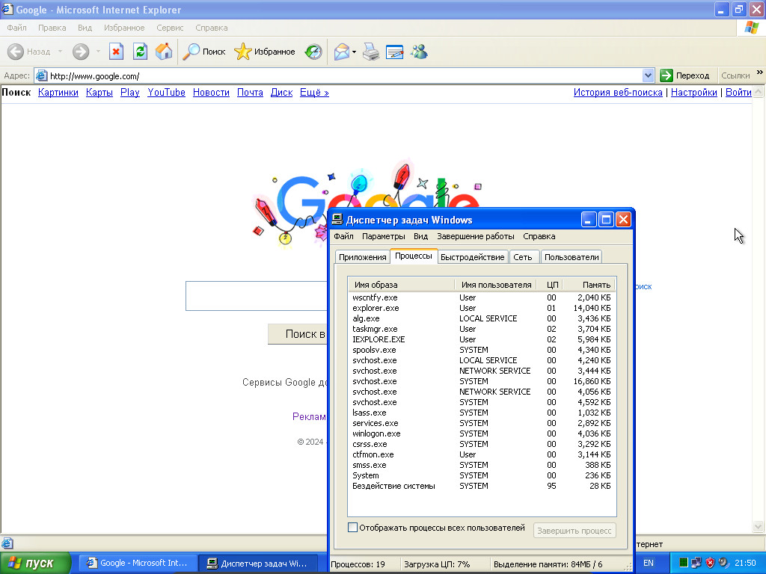
Task: Open the 'Файл' menu in Internet Explorer
Action: click(16, 28)
